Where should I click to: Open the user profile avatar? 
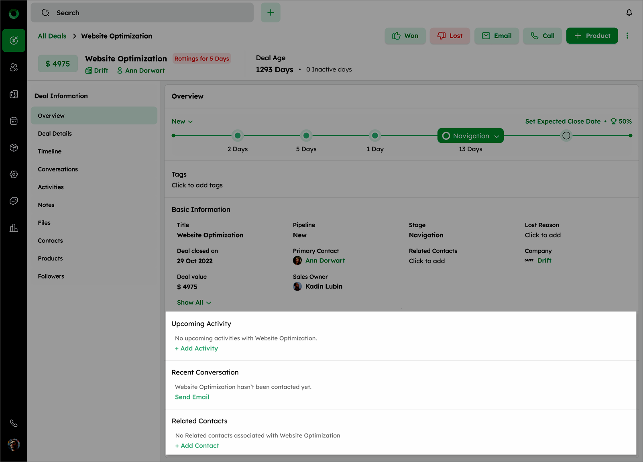(x=14, y=444)
